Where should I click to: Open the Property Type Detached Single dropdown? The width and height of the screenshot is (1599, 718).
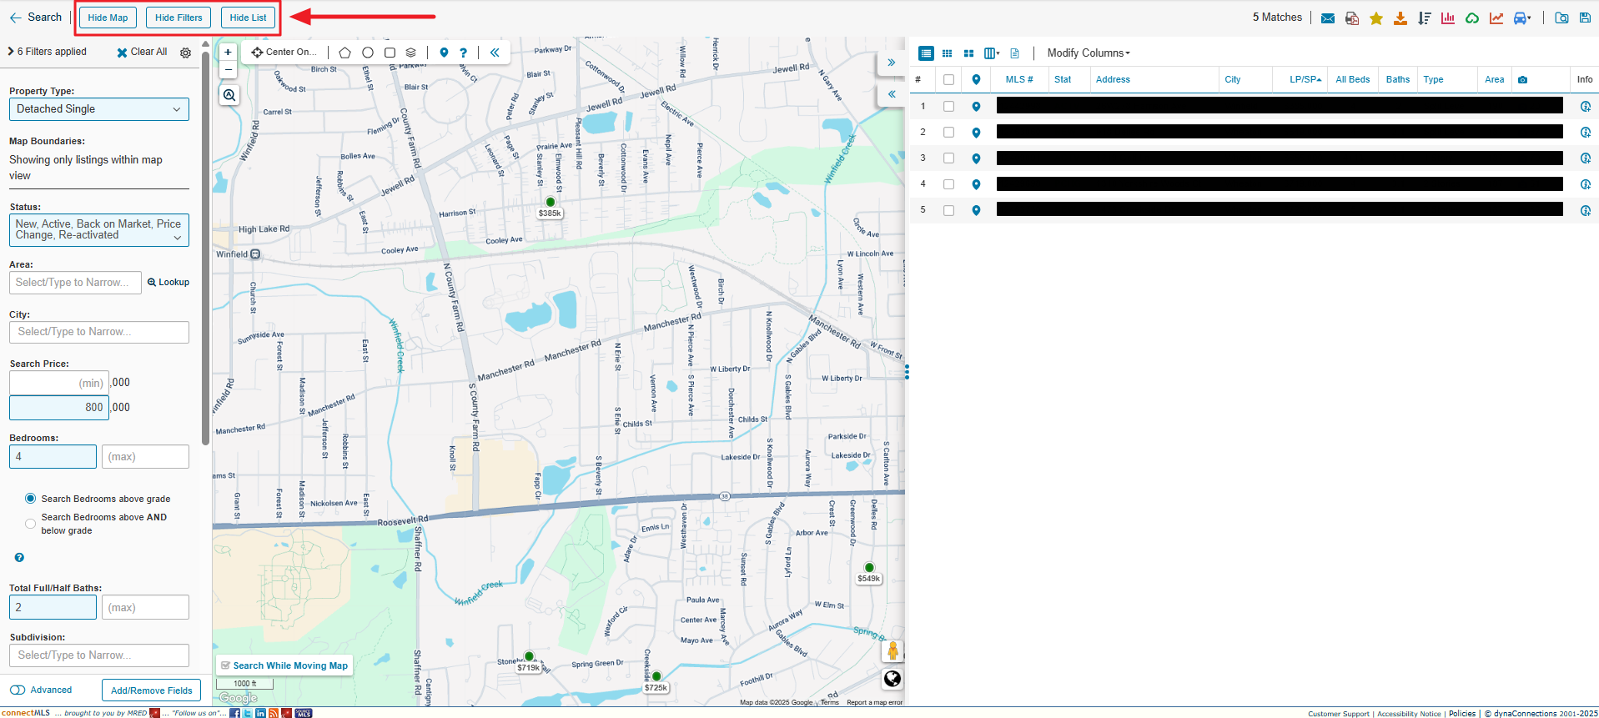[99, 109]
